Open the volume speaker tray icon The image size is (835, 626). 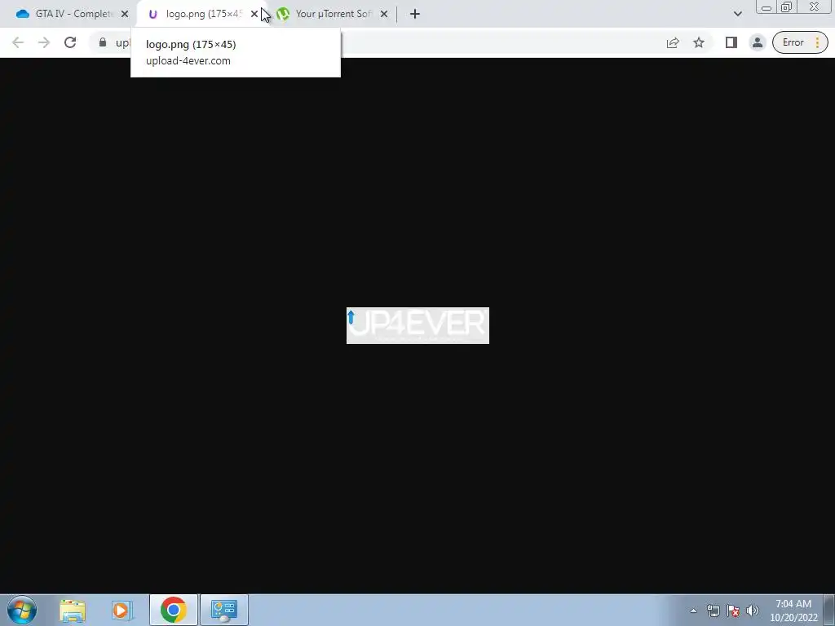tap(753, 611)
